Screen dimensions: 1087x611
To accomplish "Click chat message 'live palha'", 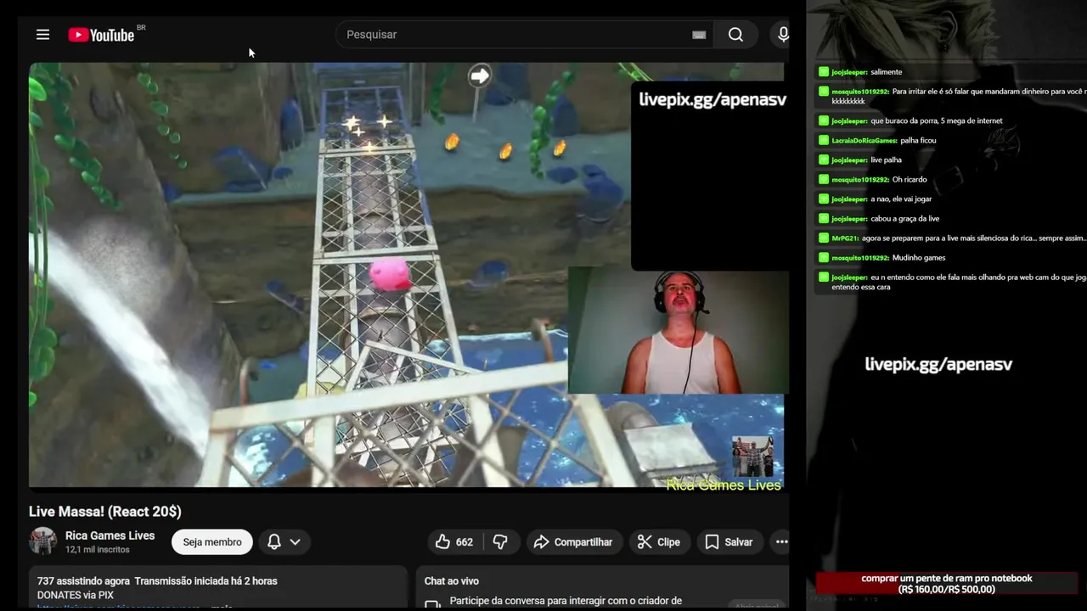I will pyautogui.click(x=887, y=160).
